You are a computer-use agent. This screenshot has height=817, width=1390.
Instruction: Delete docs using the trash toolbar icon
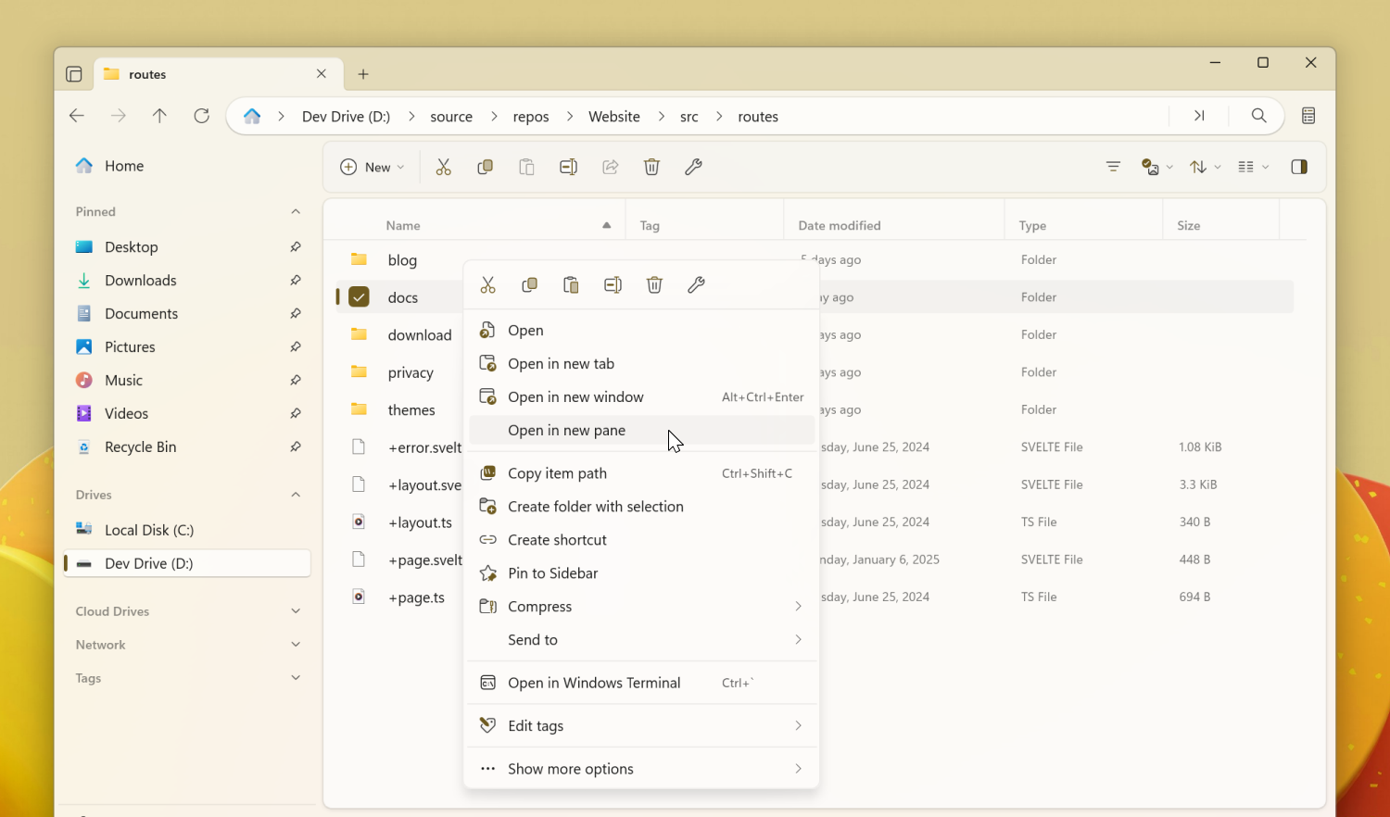click(651, 167)
